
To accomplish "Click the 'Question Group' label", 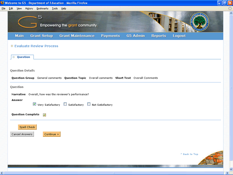I will [23, 78].
